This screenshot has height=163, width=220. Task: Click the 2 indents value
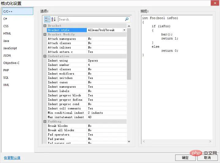pyautogui.click(x=95, y=113)
